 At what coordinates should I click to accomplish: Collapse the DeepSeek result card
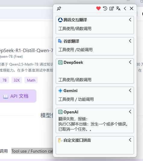click(x=130, y=62)
